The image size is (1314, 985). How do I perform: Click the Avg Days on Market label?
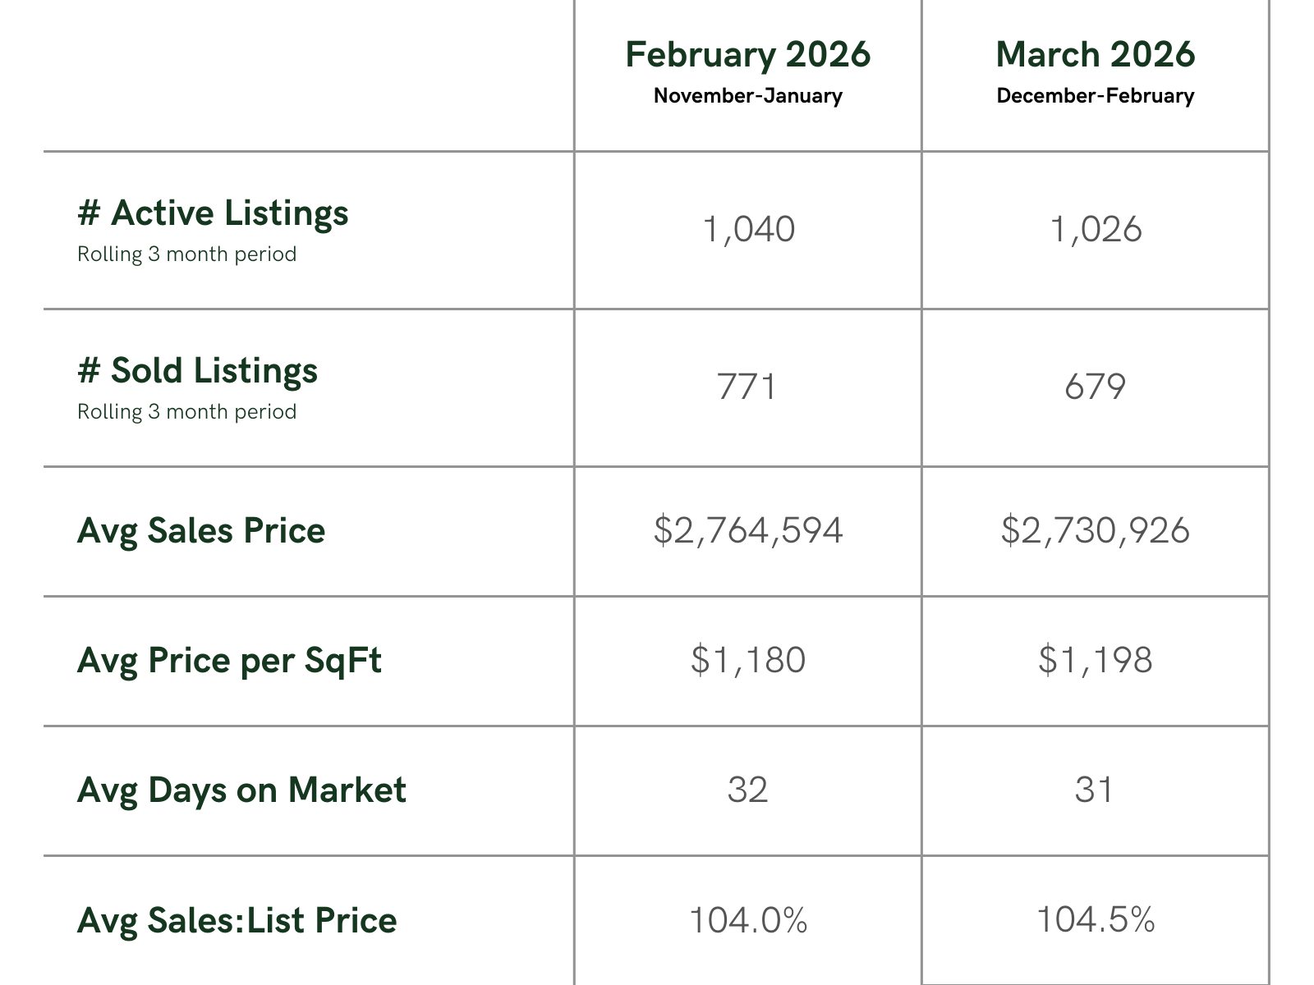[x=241, y=790]
